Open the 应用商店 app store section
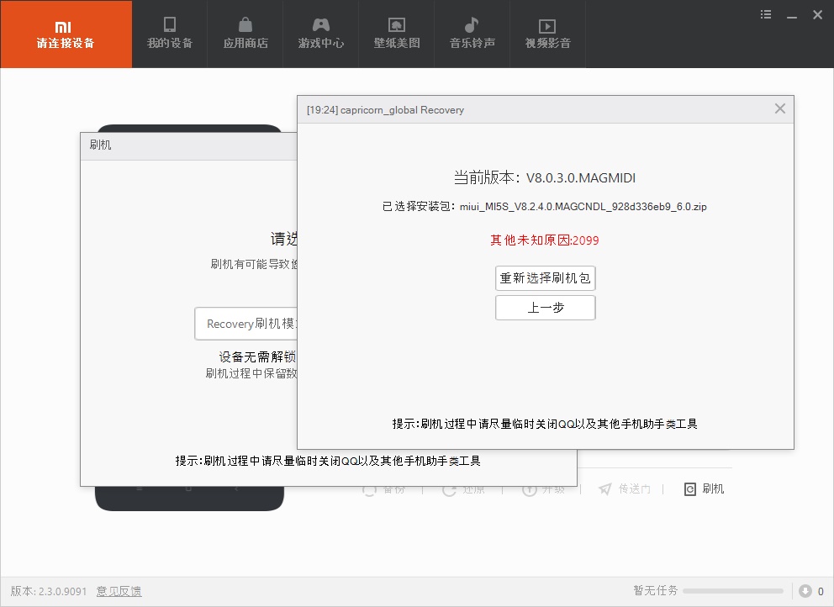834x607 pixels. coord(245,34)
